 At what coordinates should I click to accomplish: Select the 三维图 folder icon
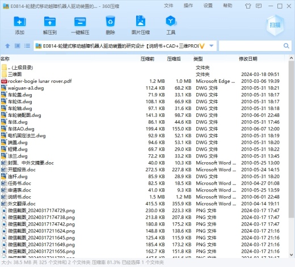click(x=4, y=74)
